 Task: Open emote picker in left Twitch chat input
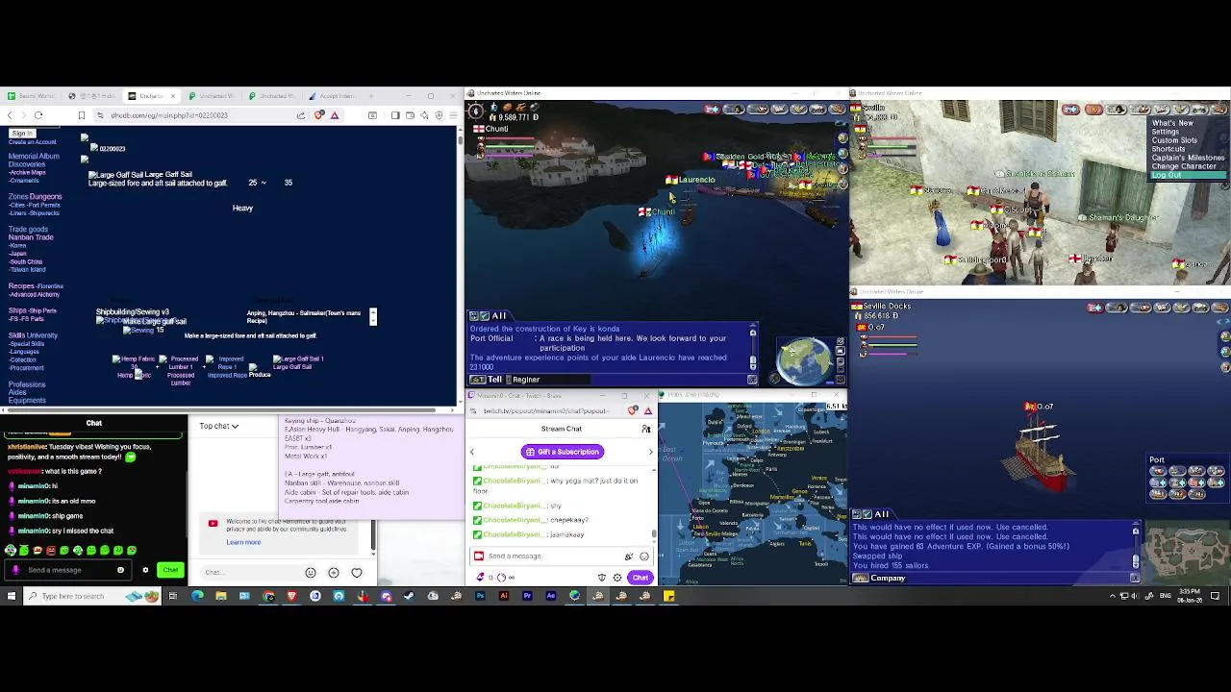pos(120,570)
